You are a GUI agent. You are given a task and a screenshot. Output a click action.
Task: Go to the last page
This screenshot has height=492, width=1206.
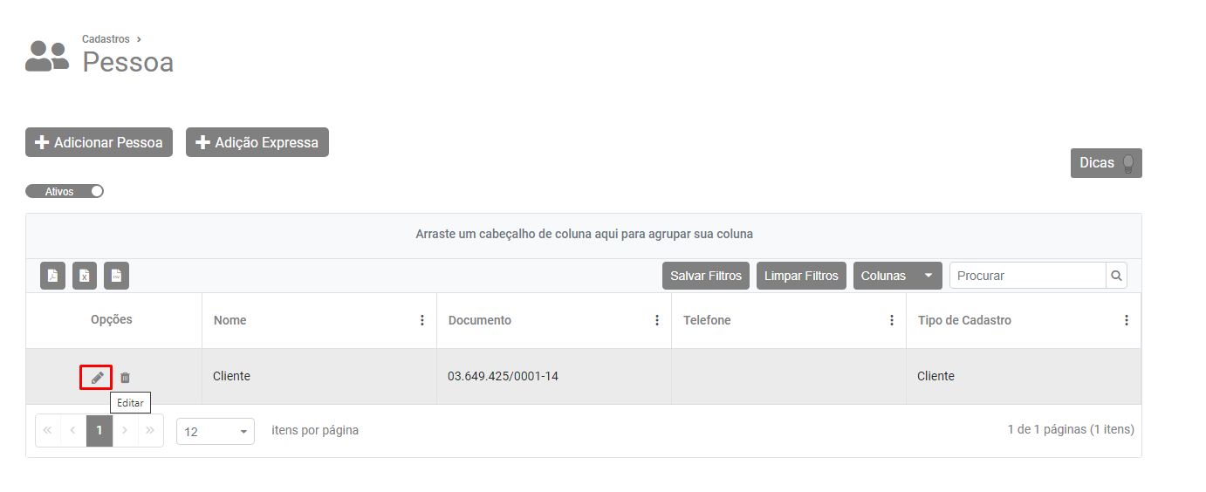[150, 430]
